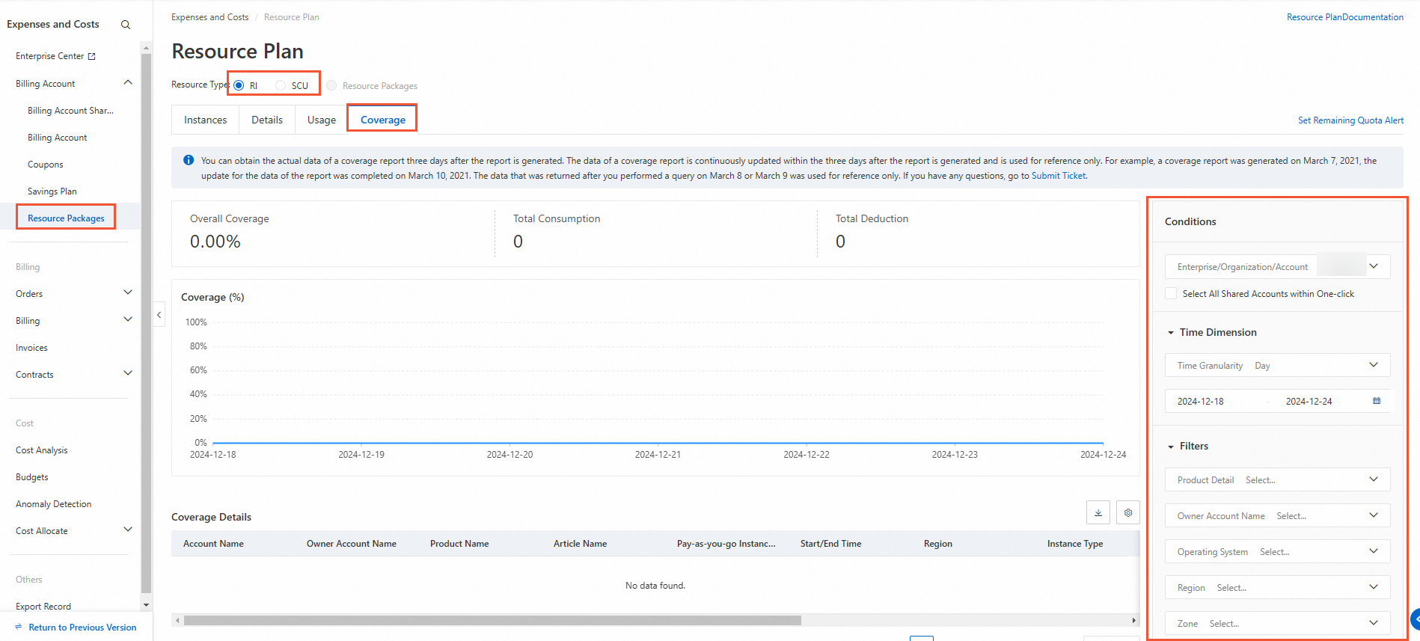Open the Region filter dropdown
Screen dimensions: 1420x641
pos(1278,587)
